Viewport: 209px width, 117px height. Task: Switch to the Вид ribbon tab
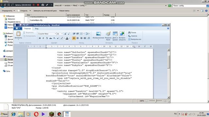pos(37,29)
